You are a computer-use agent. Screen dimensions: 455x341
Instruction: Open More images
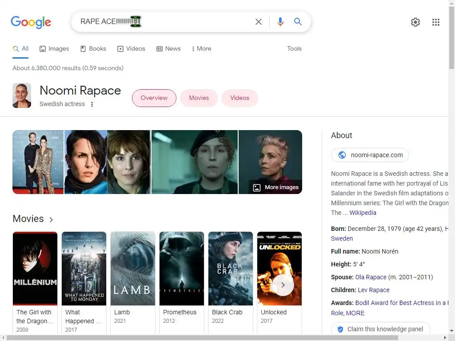276,187
